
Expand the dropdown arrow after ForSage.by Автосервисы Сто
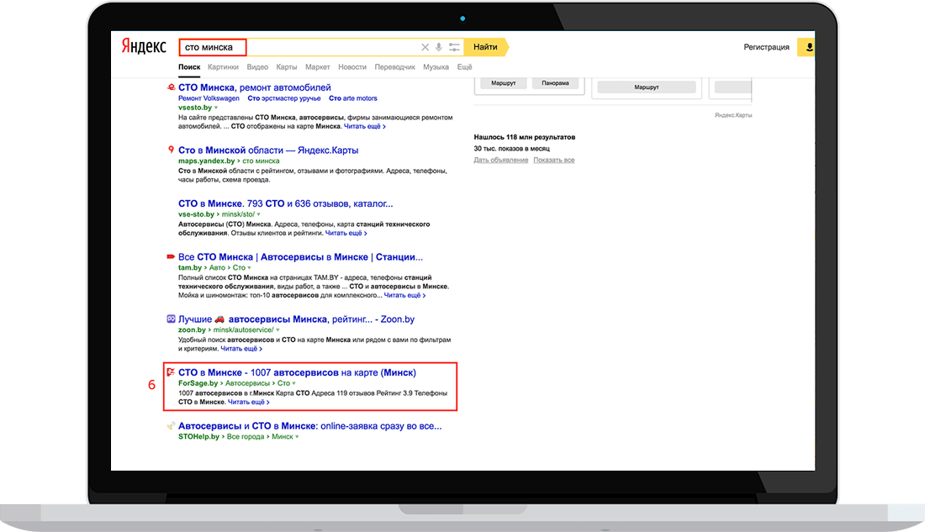pos(293,383)
